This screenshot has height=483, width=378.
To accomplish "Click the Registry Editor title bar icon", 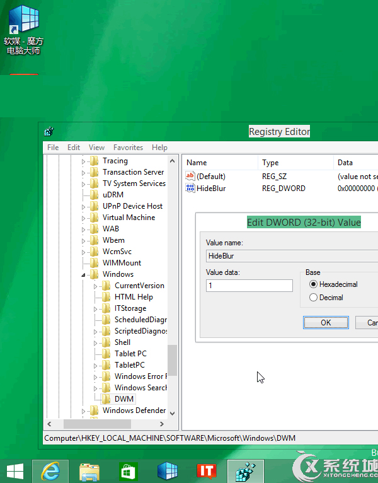I will click(x=49, y=132).
